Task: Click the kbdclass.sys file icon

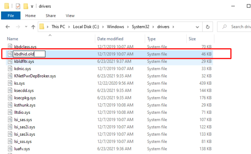Action: coord(10,47)
